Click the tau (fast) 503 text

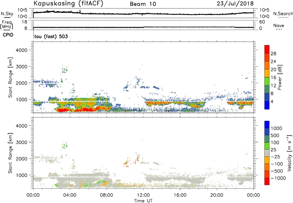coord(51,36)
